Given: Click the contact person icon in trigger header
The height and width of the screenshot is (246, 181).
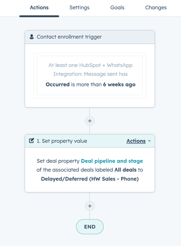Looking at the screenshot, I should click(32, 37).
